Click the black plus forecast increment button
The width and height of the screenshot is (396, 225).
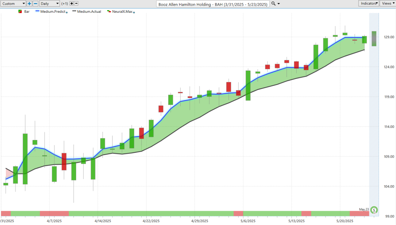point(72,3)
